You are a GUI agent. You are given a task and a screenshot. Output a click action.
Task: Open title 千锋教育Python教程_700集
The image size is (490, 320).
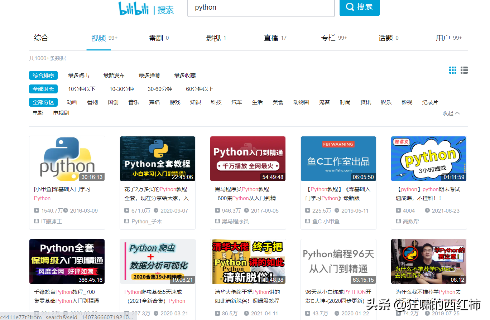(67, 296)
